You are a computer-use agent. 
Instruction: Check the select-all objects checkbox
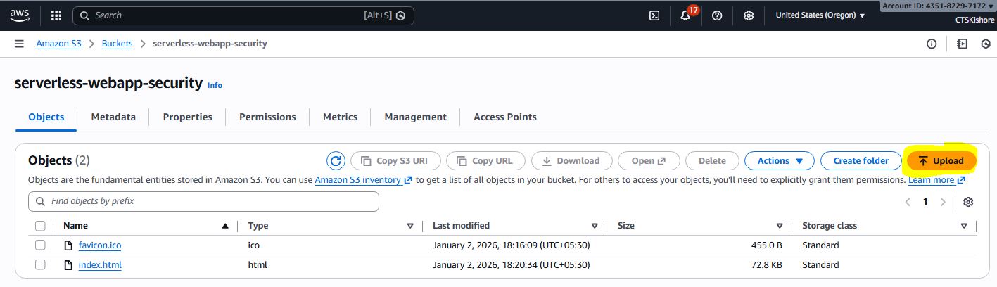click(x=40, y=226)
